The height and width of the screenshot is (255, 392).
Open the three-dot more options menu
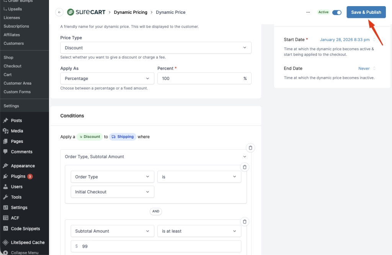point(308,12)
